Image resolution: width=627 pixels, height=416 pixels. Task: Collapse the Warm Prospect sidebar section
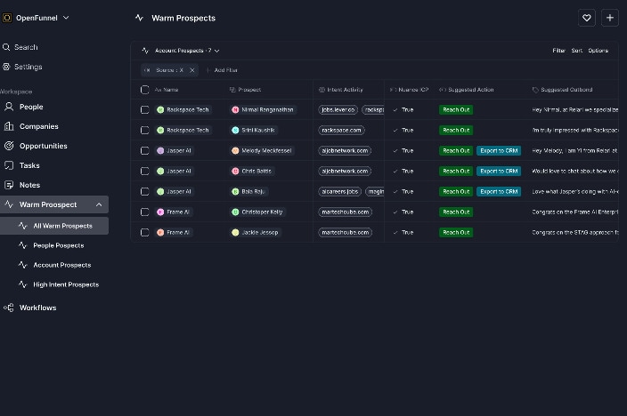pyautogui.click(x=99, y=204)
